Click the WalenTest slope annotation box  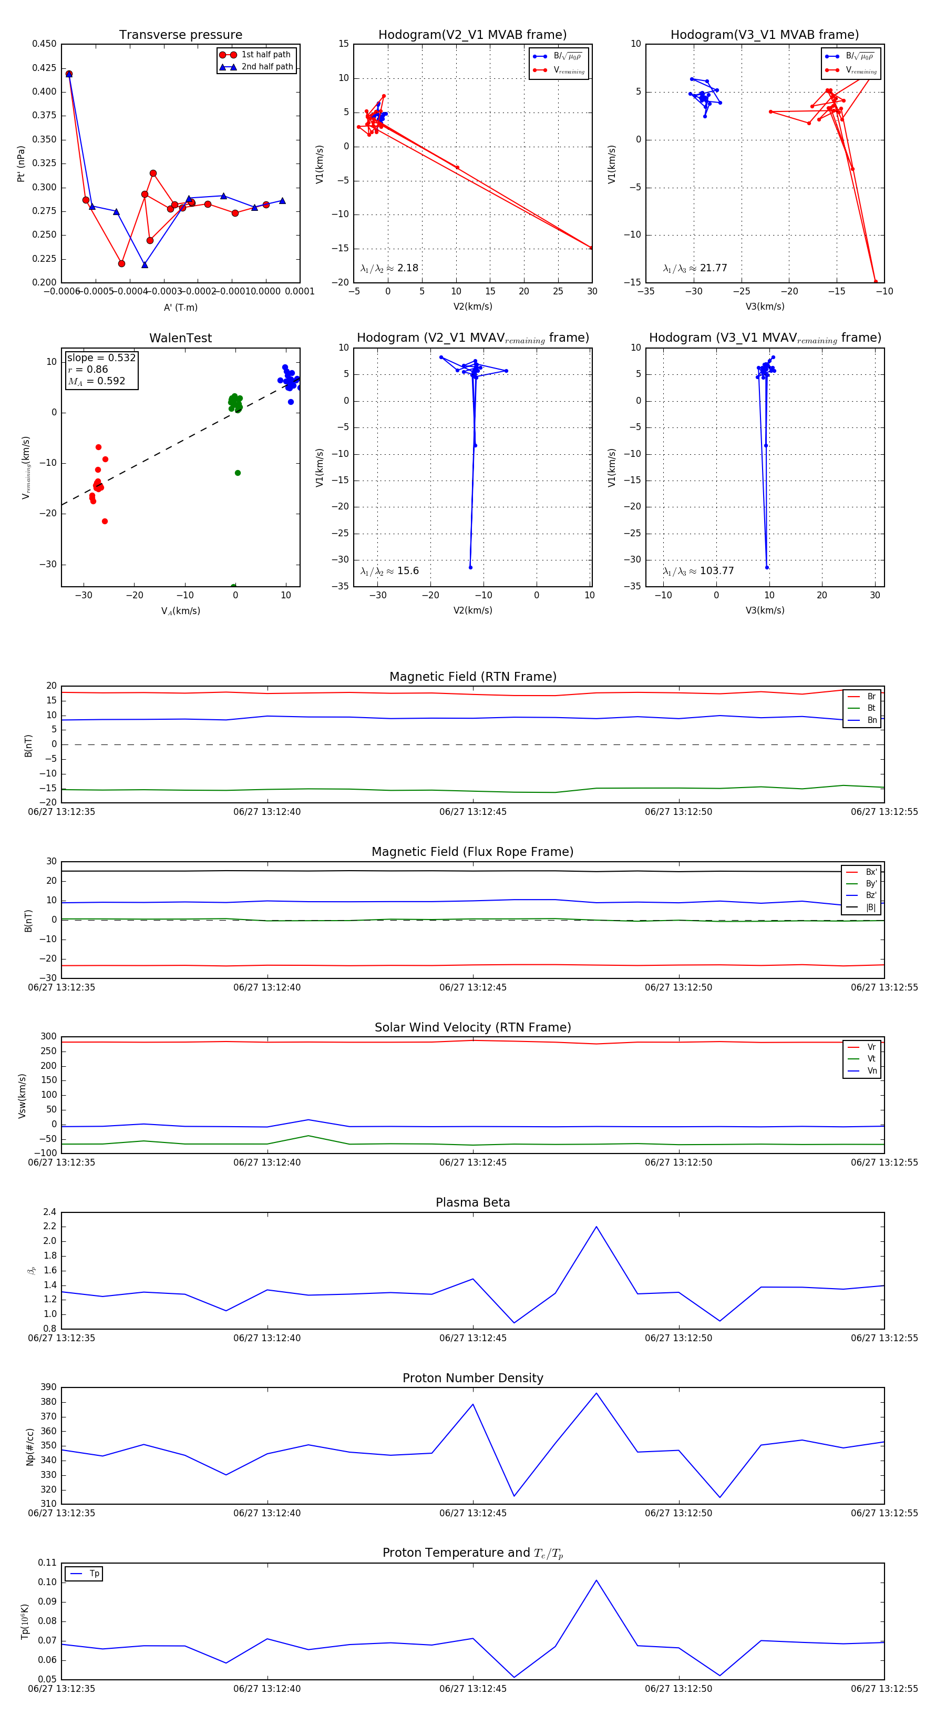tap(101, 370)
